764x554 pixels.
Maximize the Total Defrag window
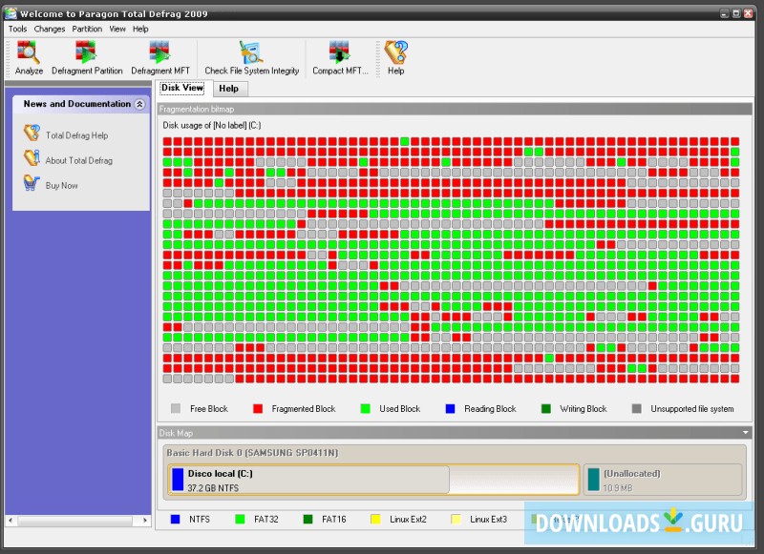[736, 13]
